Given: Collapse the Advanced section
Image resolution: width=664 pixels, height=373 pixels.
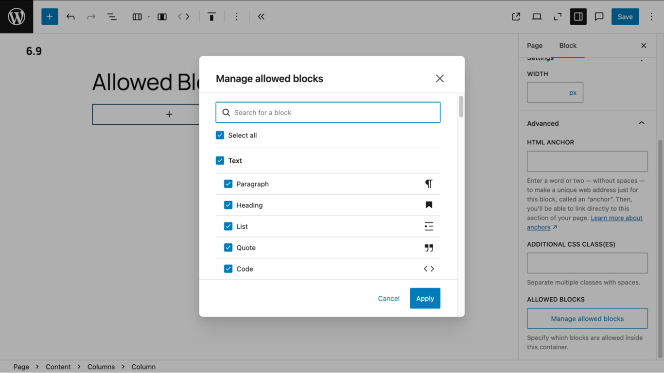Looking at the screenshot, I should [x=641, y=123].
